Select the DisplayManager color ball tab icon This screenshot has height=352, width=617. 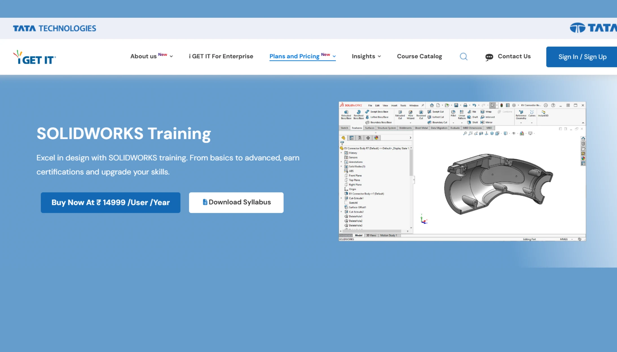(376, 138)
